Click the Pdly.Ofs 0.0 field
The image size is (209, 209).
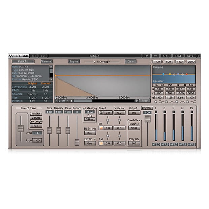(x=134, y=143)
